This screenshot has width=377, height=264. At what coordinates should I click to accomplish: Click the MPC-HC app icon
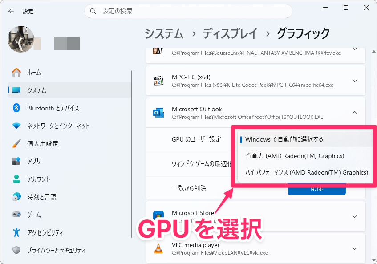pyautogui.click(x=158, y=81)
